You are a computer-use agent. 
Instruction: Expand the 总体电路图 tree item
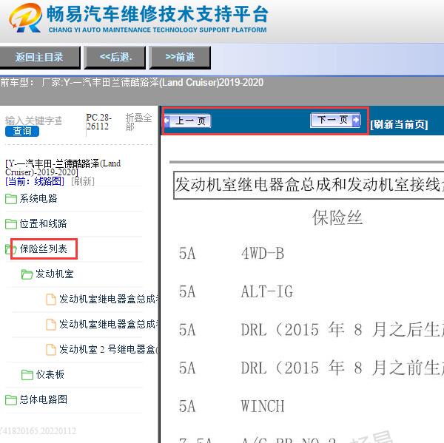pos(44,399)
